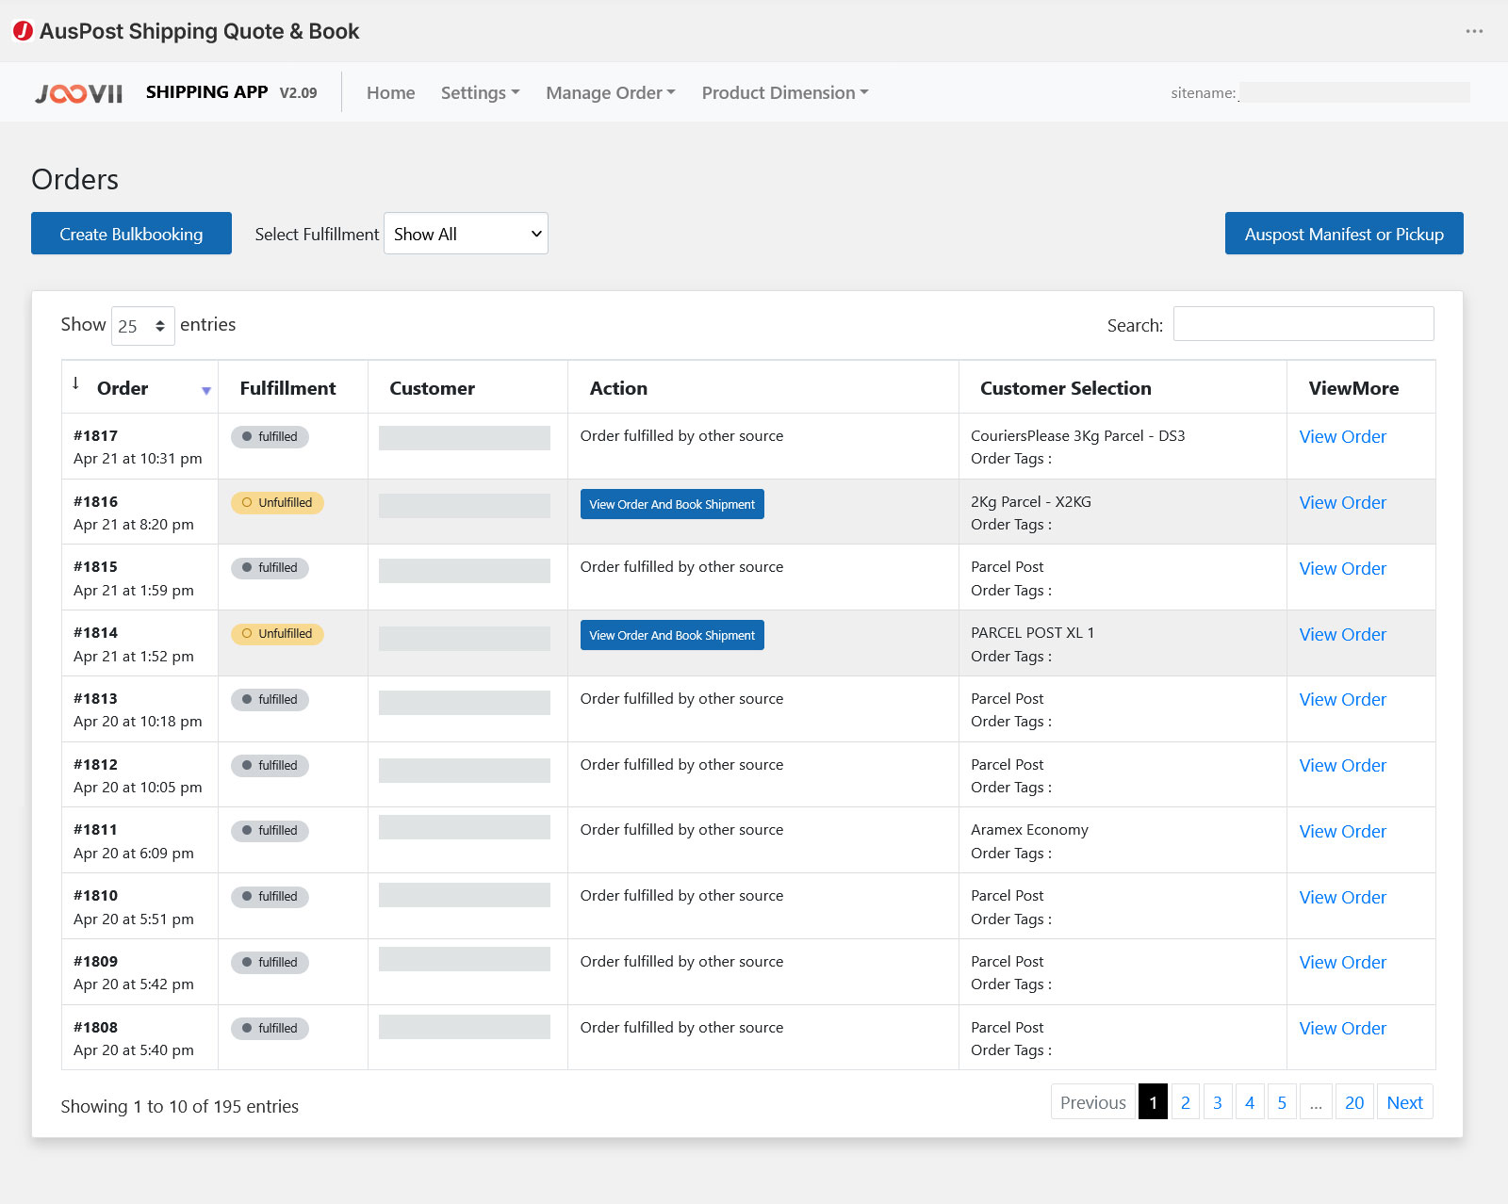The height and width of the screenshot is (1204, 1508).
Task: Click the Unfulfilled badge on order #1816
Action: (x=277, y=503)
